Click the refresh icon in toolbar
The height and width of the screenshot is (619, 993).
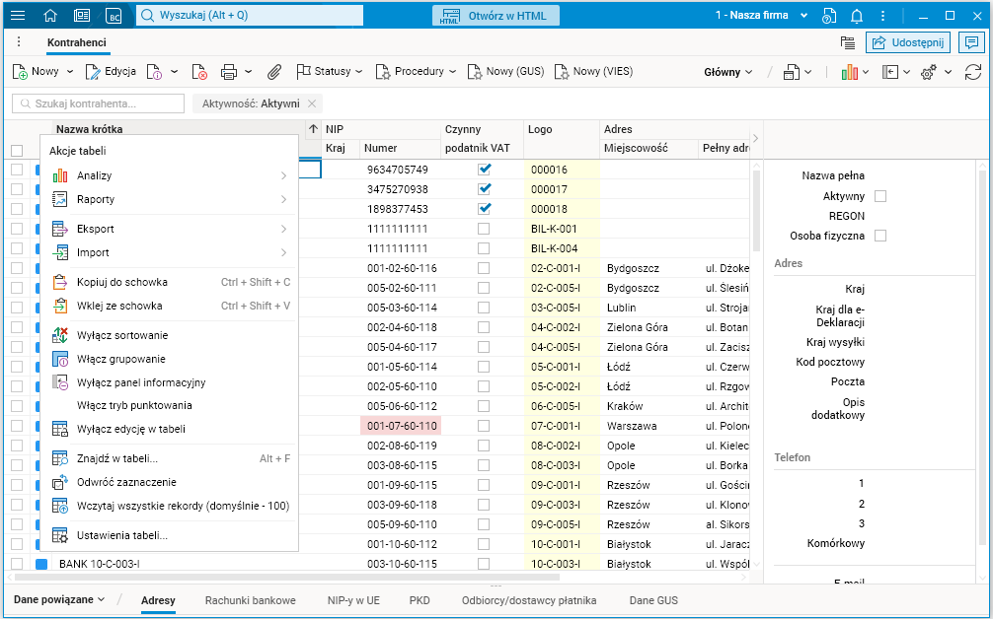972,72
